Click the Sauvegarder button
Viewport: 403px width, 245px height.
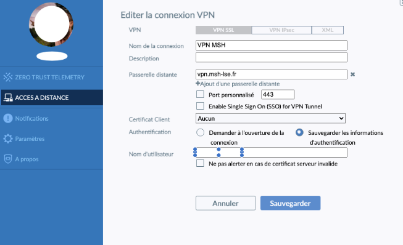pos(291,203)
